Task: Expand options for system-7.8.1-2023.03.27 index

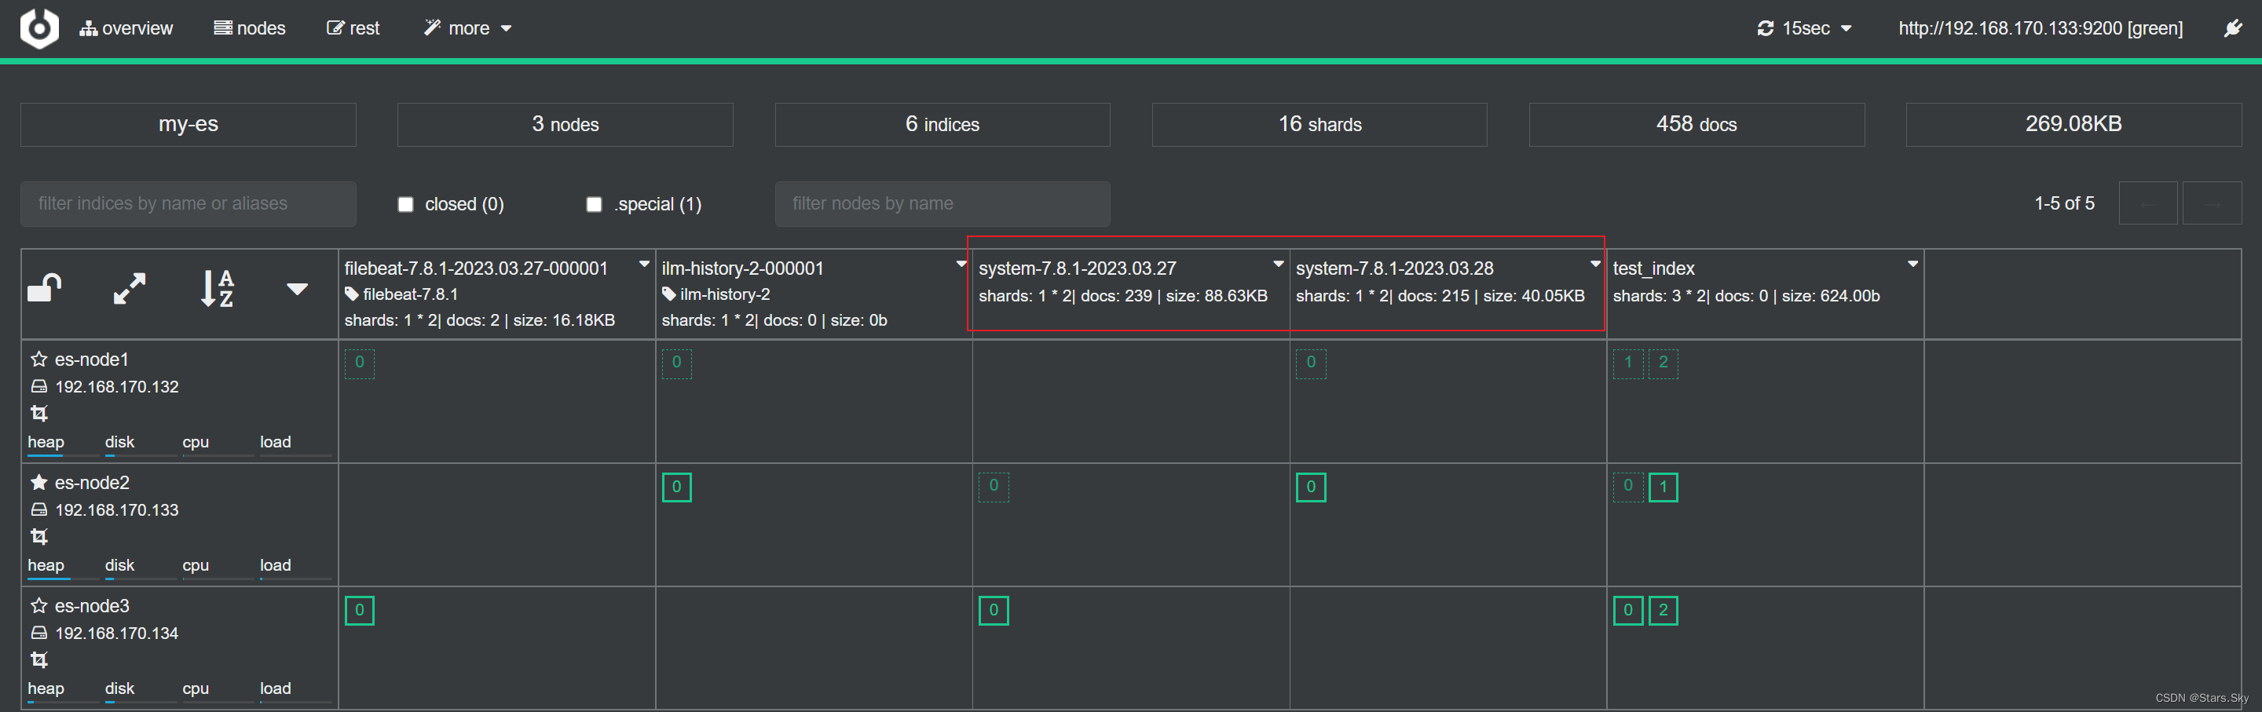Action: (1279, 262)
